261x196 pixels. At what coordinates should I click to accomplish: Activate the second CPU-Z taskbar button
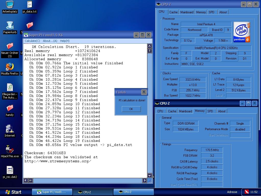[134, 192]
